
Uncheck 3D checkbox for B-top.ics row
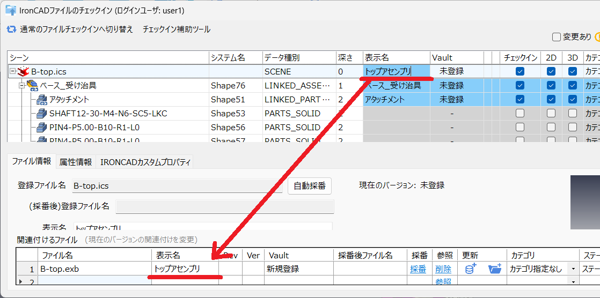point(573,71)
